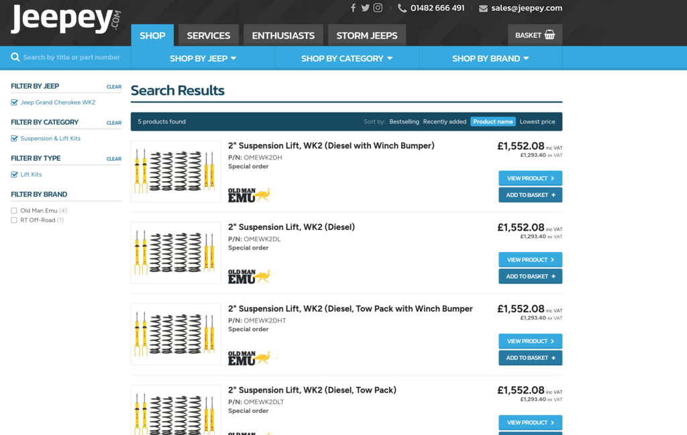The image size is (687, 435).
Task: Click the phone icon beside 01482 666 491
Action: [402, 8]
